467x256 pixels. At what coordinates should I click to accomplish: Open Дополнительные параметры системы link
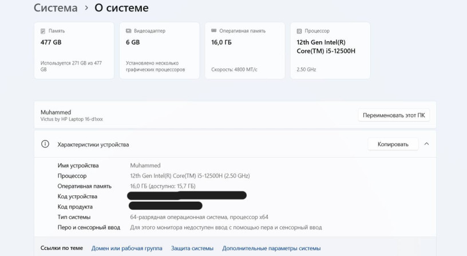(x=271, y=249)
